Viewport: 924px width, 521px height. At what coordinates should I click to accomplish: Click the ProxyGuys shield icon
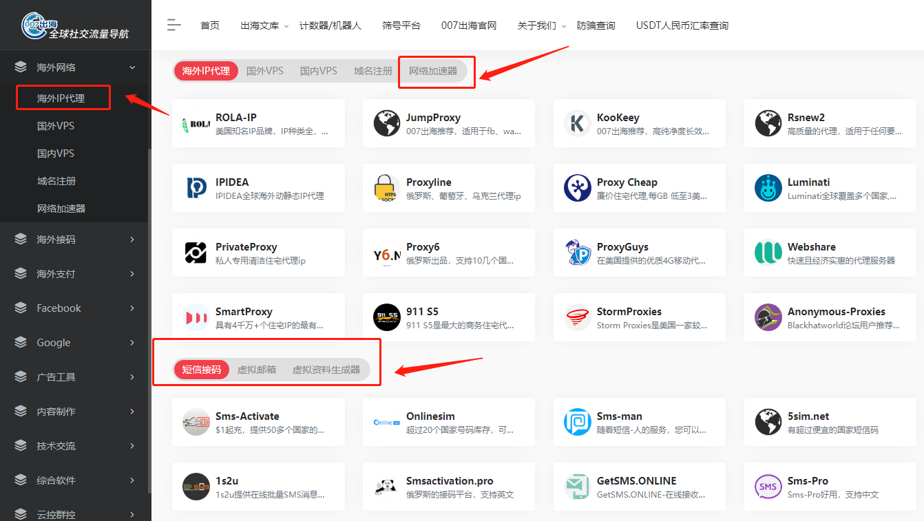tap(578, 253)
